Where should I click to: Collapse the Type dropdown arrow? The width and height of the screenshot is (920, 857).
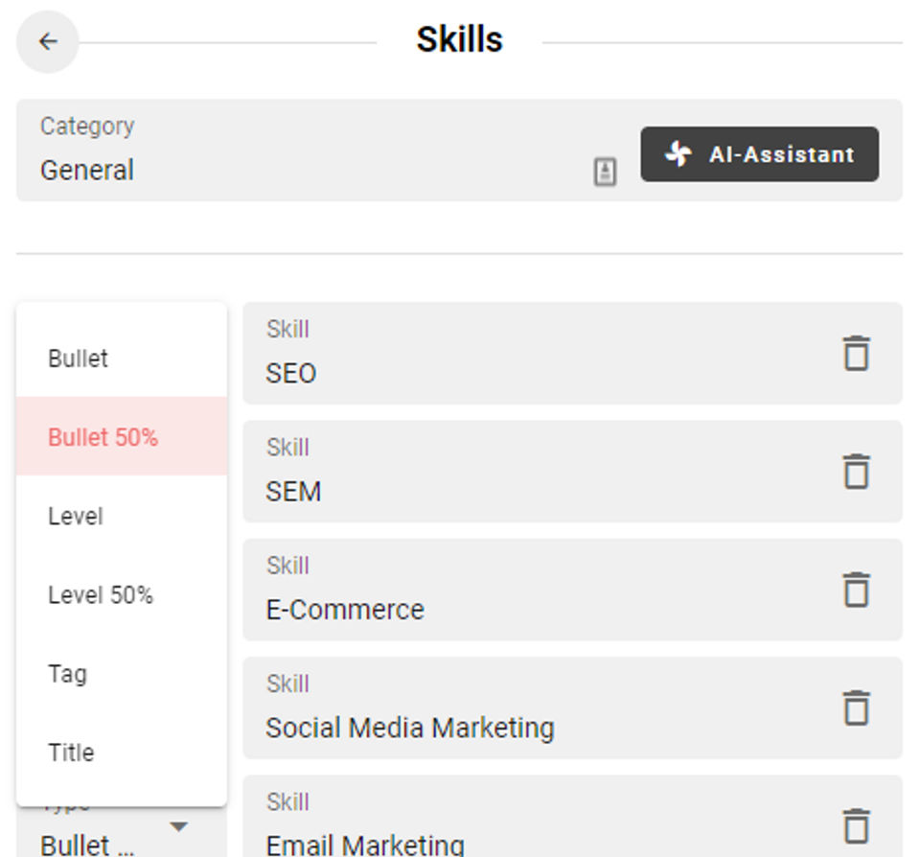[178, 826]
